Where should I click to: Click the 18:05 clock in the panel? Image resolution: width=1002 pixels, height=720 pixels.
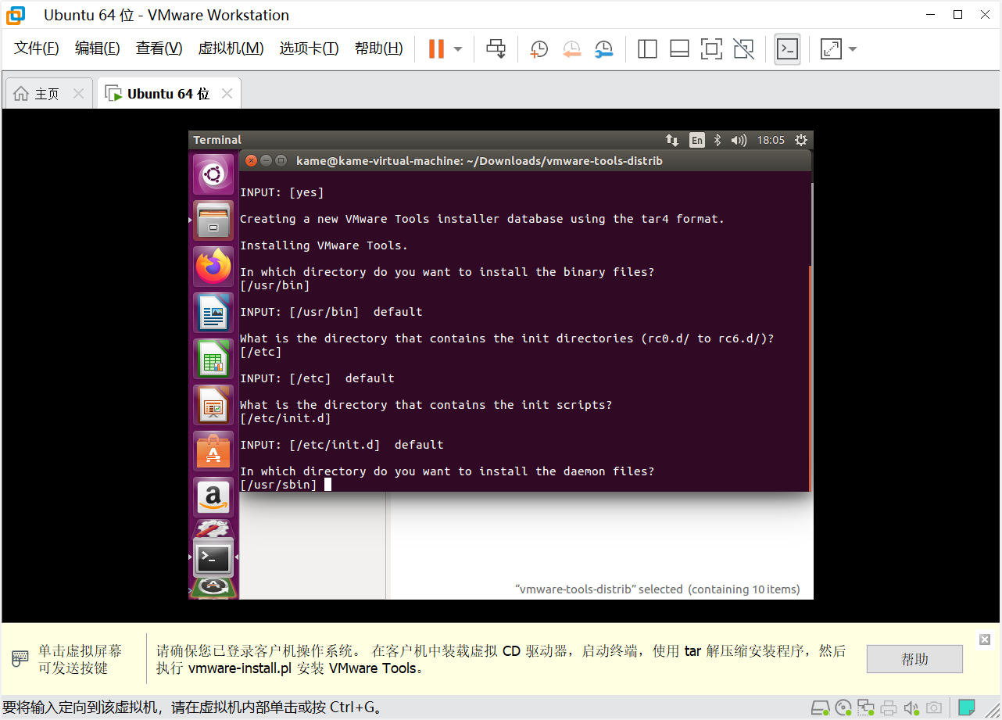tap(771, 140)
